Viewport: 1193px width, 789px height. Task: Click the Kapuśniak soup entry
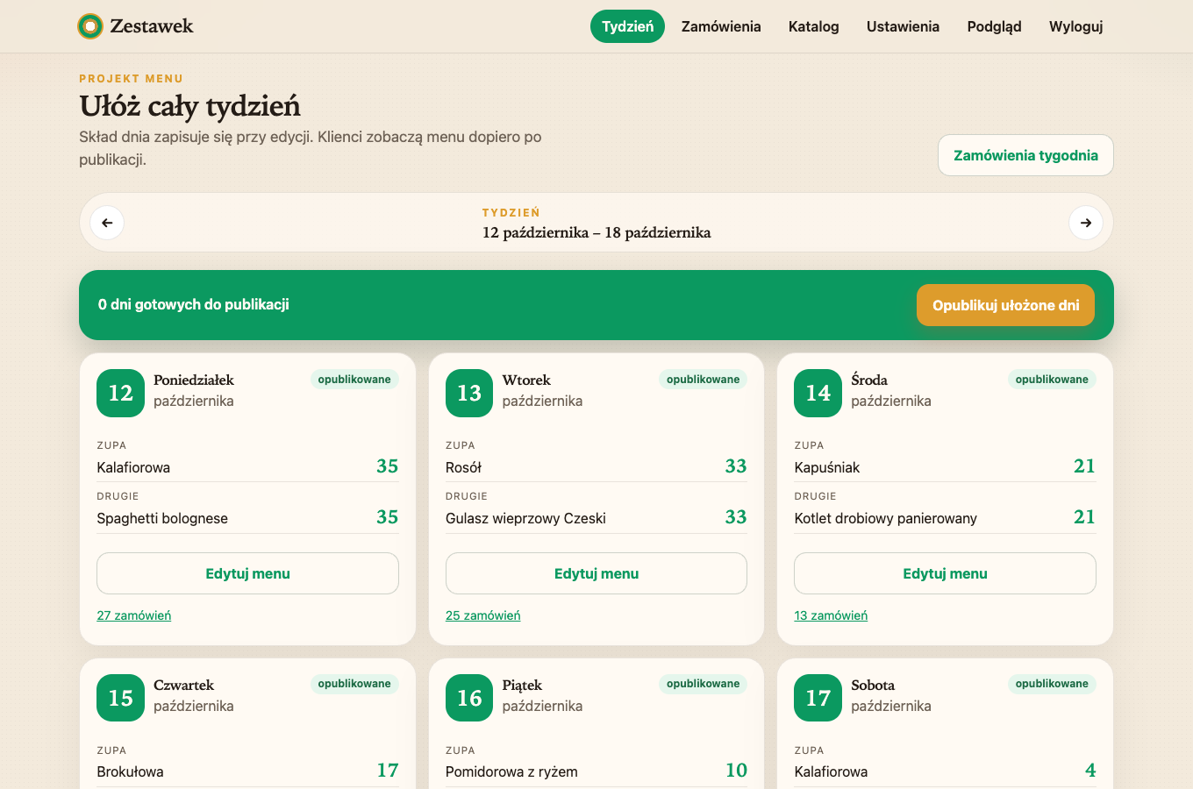(826, 467)
